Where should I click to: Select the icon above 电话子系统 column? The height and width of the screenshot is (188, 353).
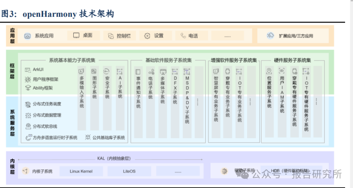pyautogui.click(x=151, y=72)
